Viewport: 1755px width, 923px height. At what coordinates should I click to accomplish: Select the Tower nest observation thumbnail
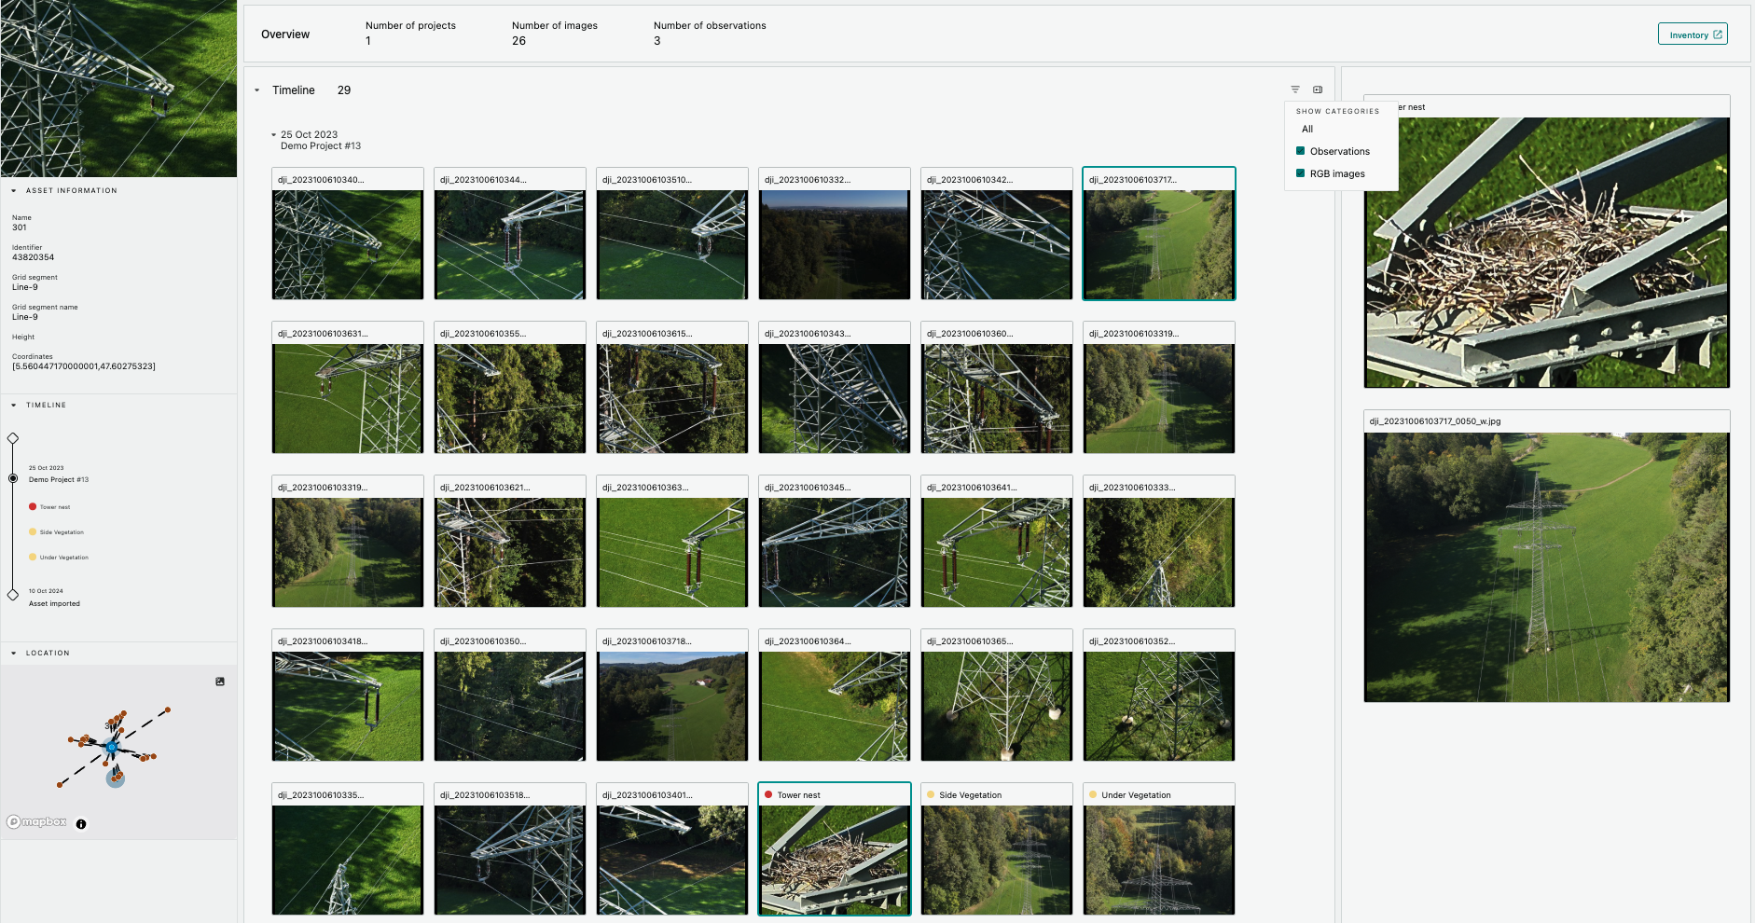834,859
